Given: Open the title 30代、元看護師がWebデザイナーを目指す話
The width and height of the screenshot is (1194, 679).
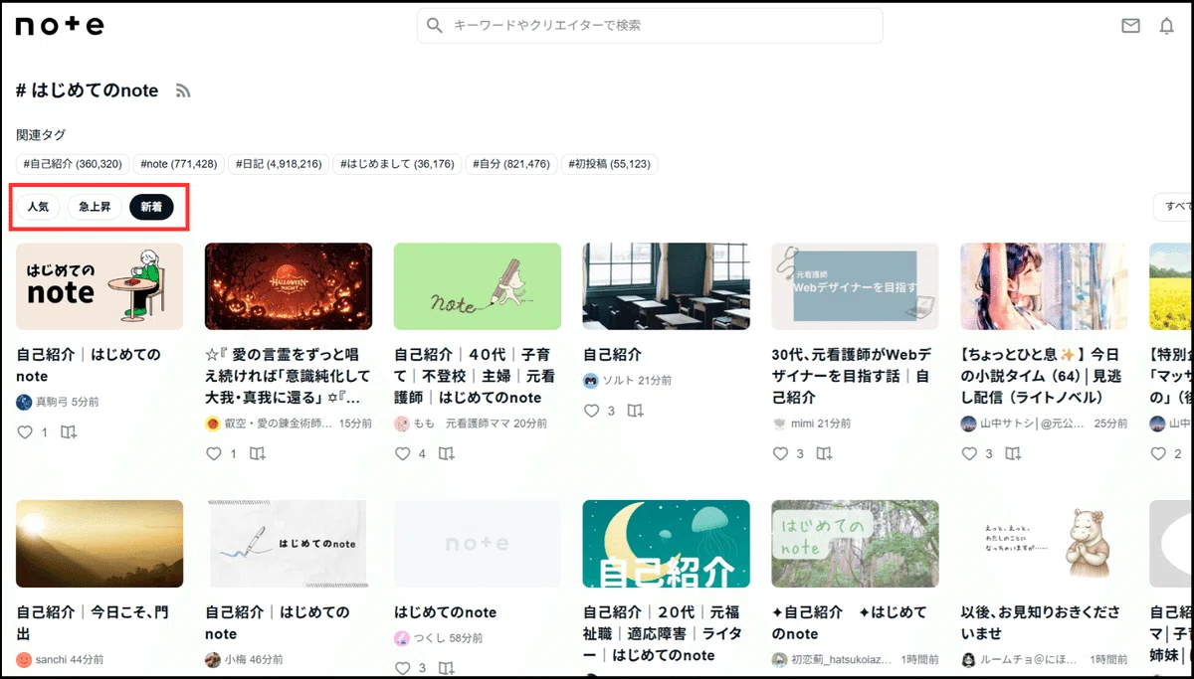Looking at the screenshot, I should pyautogui.click(x=853, y=376).
